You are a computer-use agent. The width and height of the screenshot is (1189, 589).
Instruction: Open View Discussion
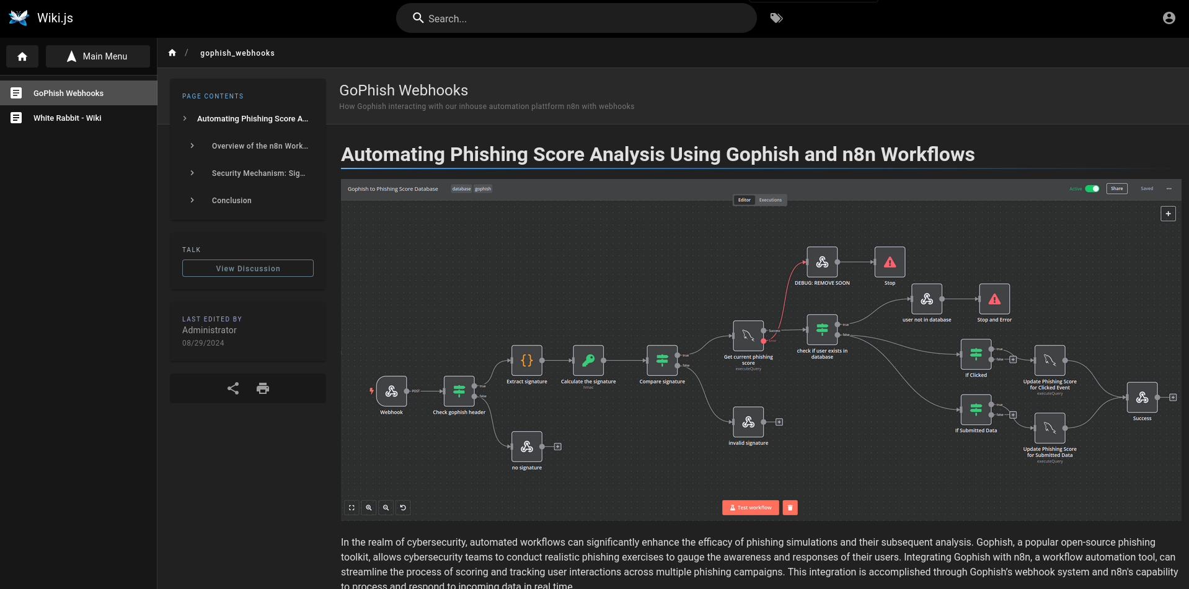[247, 268]
